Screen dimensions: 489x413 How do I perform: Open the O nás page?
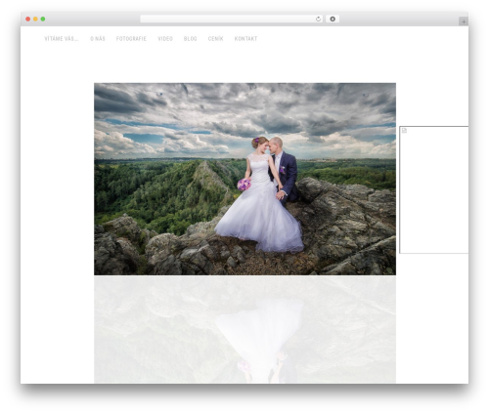tap(98, 39)
